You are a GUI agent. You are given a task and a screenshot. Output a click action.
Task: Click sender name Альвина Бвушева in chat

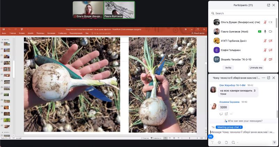[229, 102]
